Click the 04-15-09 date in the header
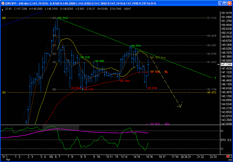Screen dimensions: 233x162 [x=102, y=9]
